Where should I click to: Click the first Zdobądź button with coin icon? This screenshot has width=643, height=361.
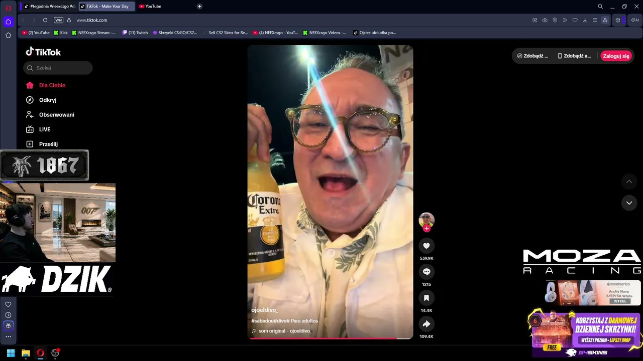[532, 56]
